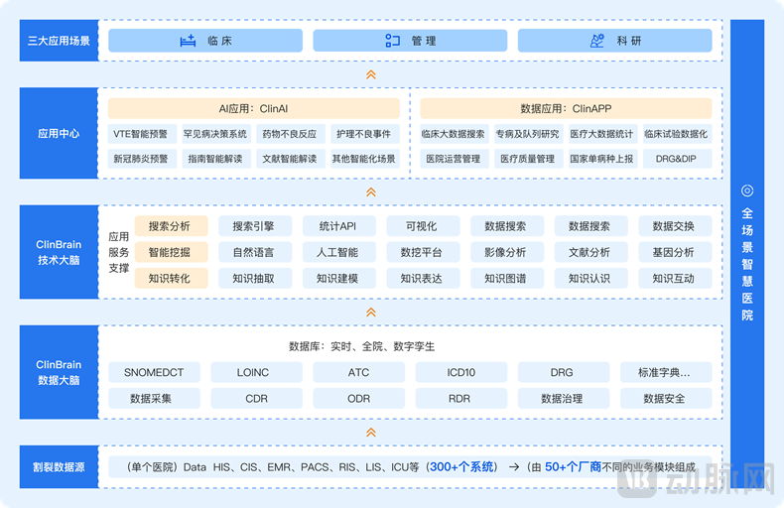The height and width of the screenshot is (508, 784).
Task: Click the management icon beside 管理
Action: 393,41
